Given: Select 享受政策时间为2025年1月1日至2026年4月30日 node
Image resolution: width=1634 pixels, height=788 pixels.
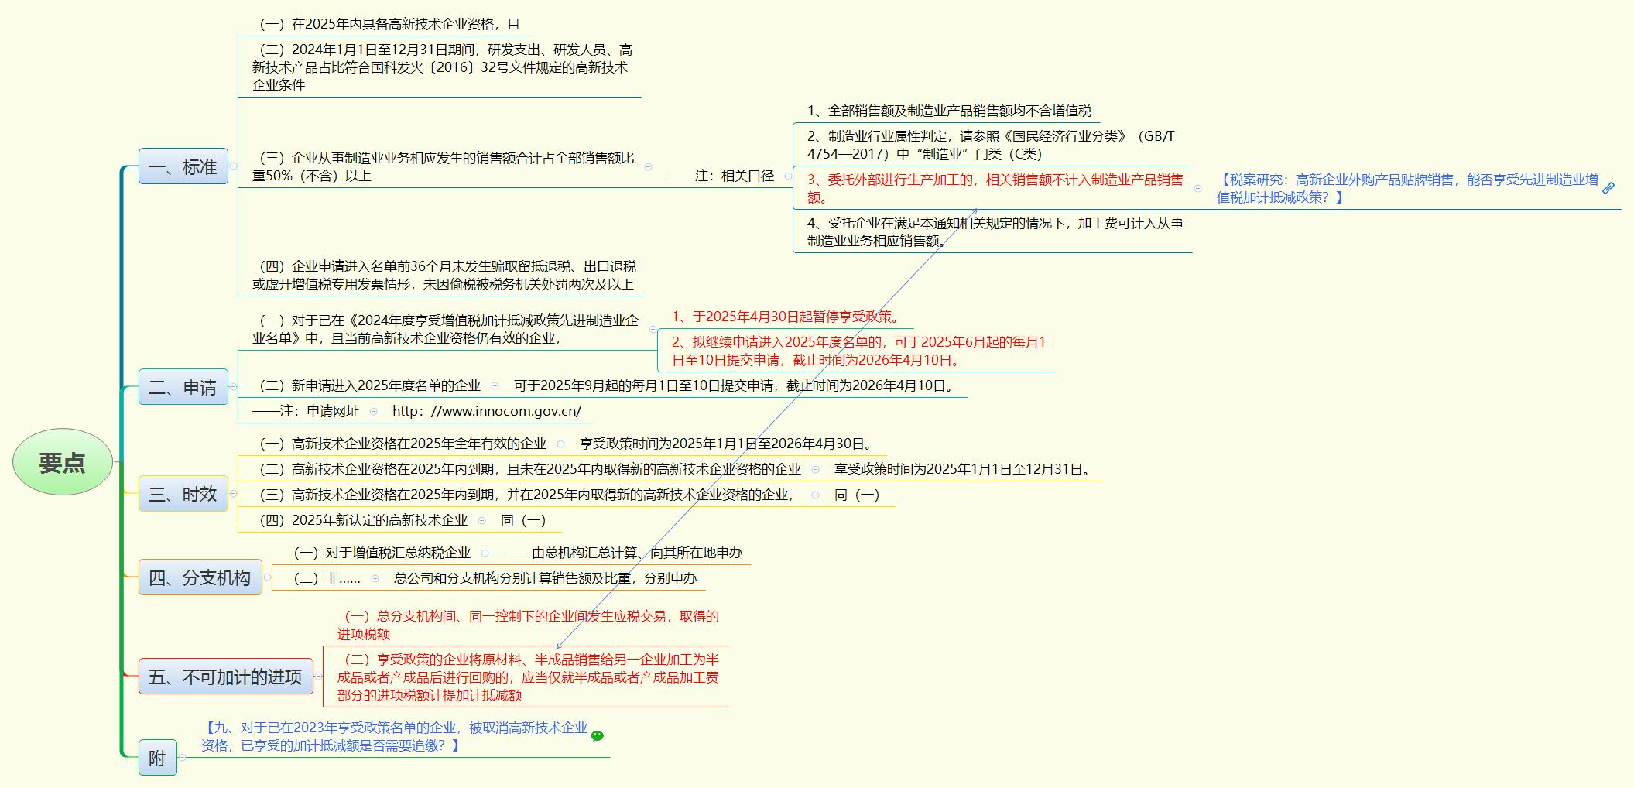Looking at the screenshot, I should [x=728, y=444].
